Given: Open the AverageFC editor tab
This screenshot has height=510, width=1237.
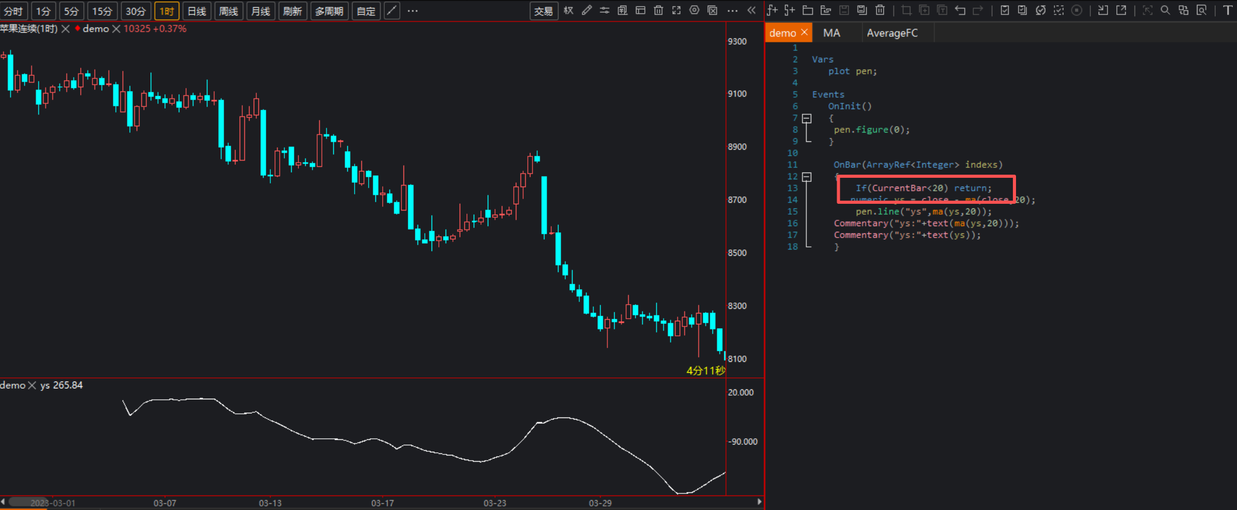Looking at the screenshot, I should point(892,33).
